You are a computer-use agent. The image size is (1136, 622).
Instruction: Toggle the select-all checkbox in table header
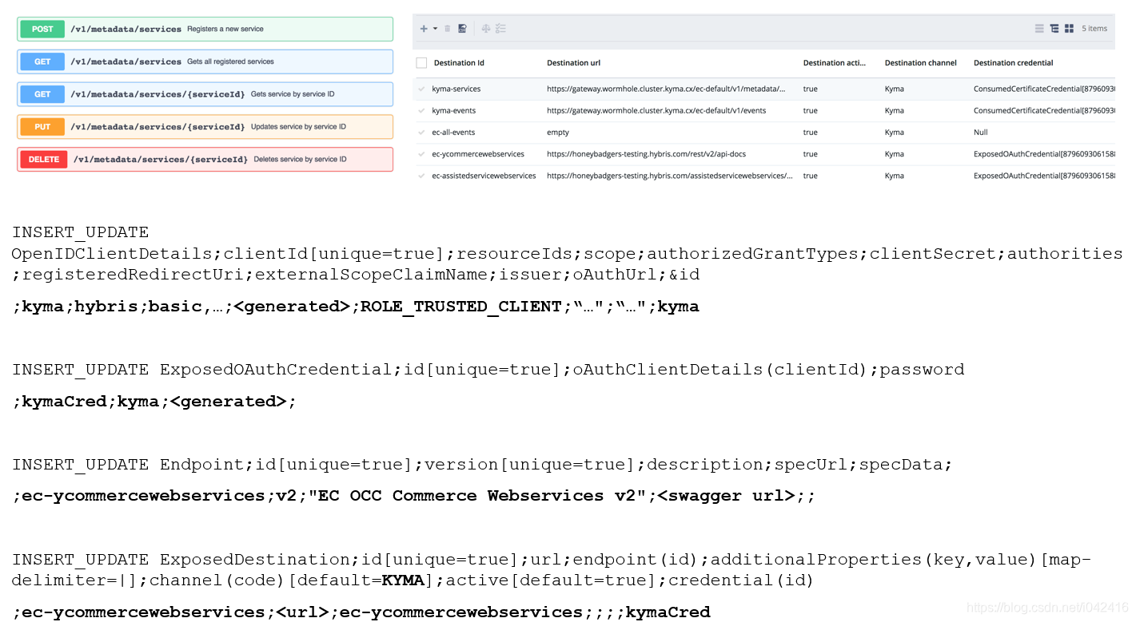click(x=421, y=63)
